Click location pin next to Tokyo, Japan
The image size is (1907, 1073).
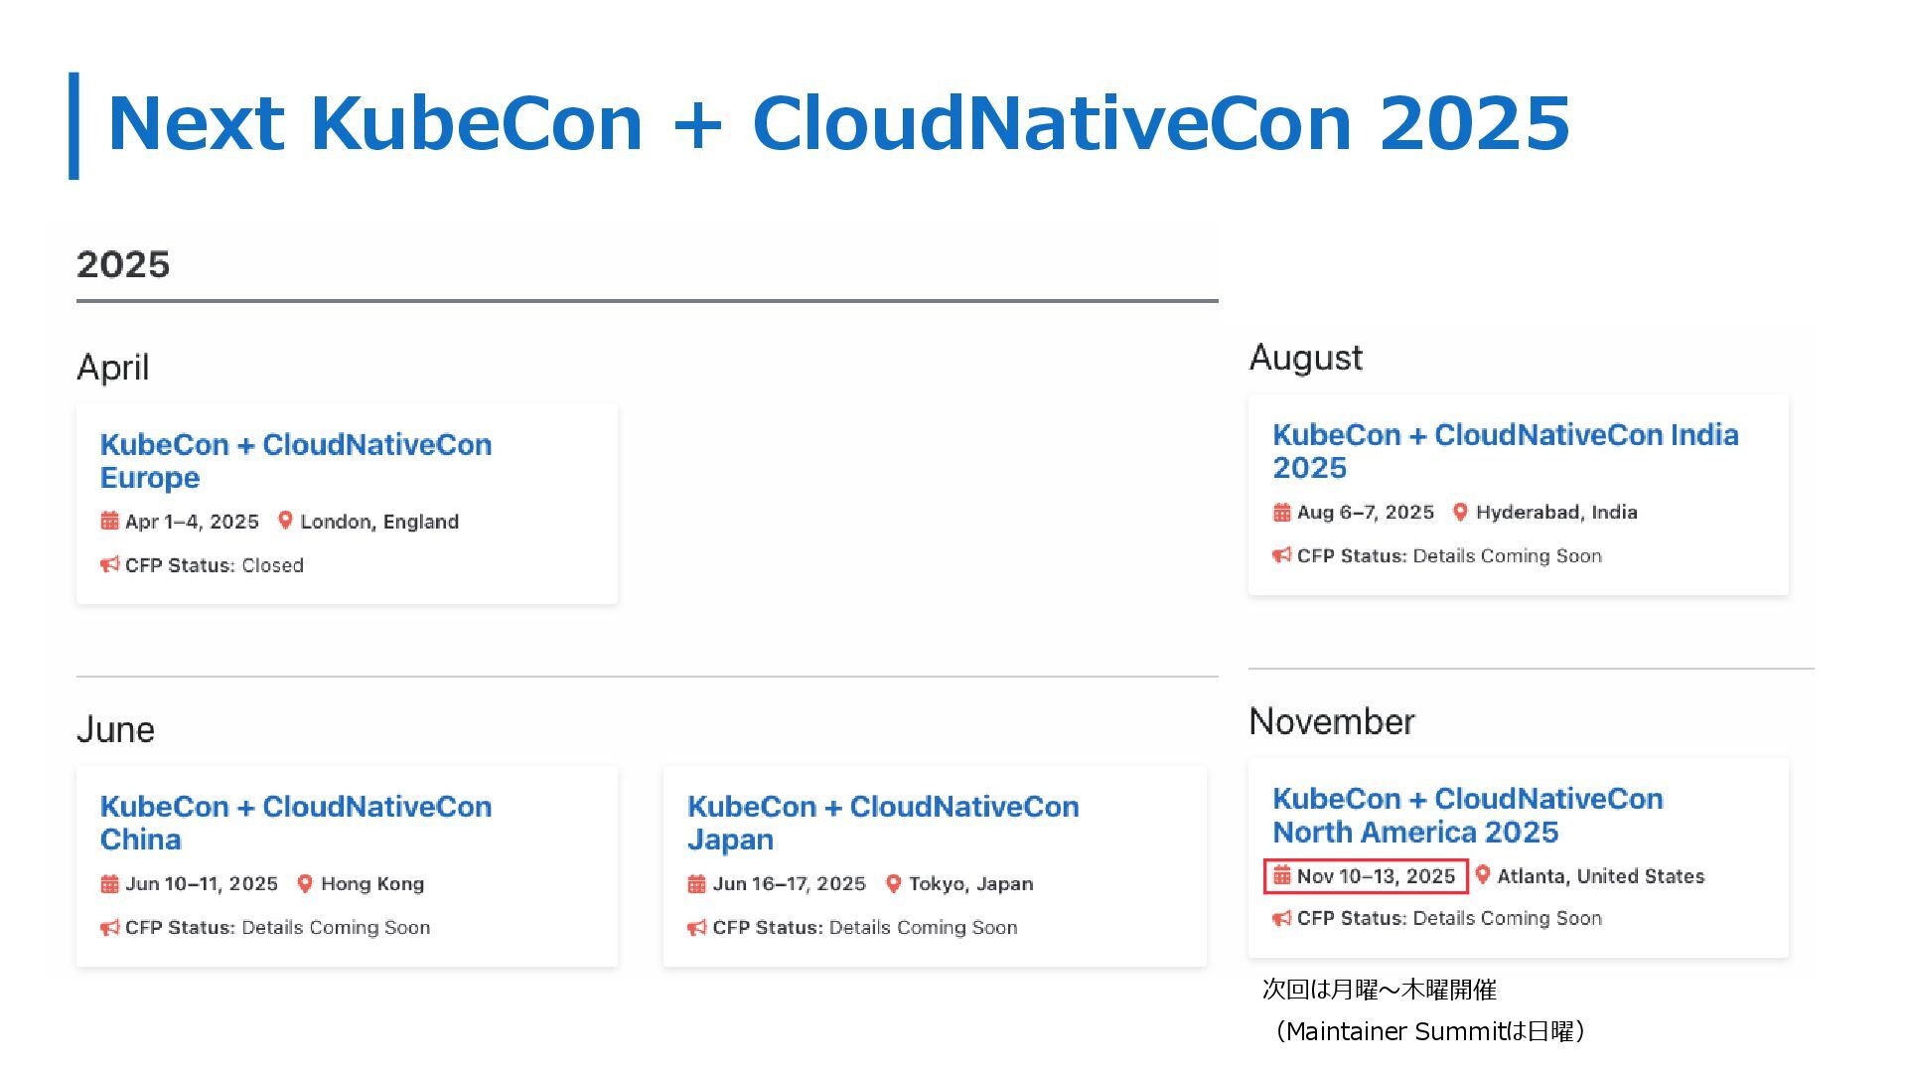tap(893, 883)
